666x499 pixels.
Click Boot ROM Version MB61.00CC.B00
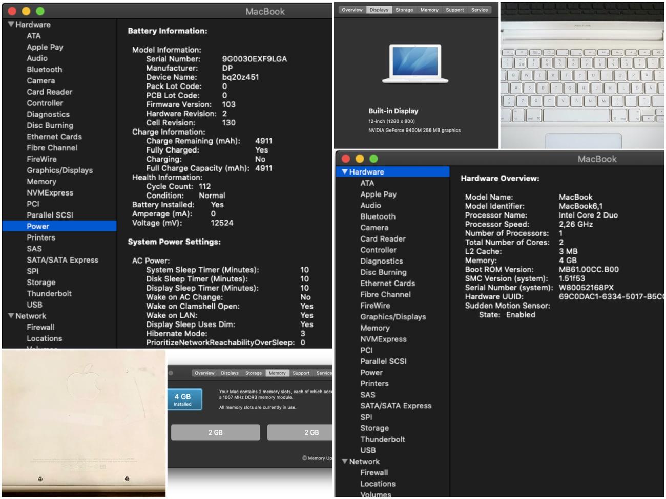point(589,270)
